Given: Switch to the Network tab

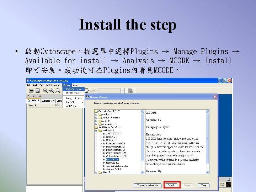Looking at the screenshot, I should [x=34, y=101].
